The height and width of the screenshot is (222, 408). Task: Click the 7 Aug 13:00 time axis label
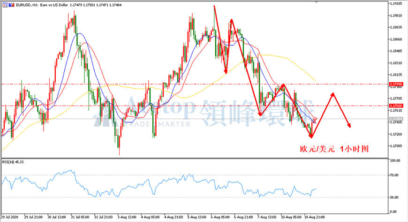pyautogui.click(x=267, y=217)
